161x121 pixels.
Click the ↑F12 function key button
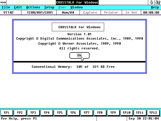153,112
